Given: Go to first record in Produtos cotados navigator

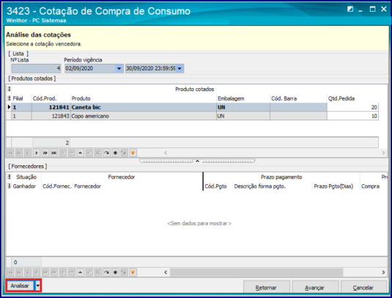Looking at the screenshot, I should tap(10, 153).
